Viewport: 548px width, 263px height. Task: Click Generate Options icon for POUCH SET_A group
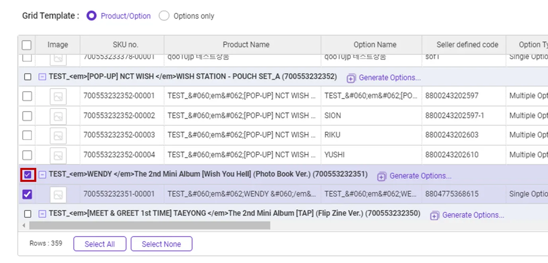pos(350,78)
